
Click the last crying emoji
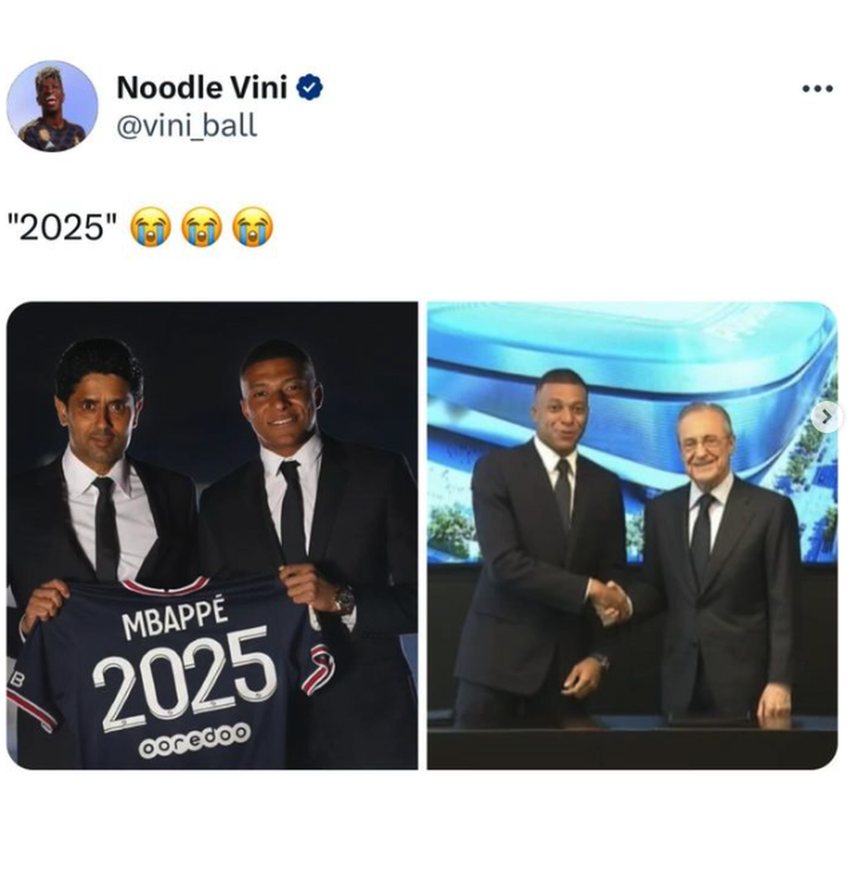tap(254, 227)
